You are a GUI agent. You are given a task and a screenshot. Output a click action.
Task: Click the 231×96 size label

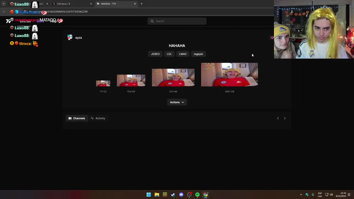(x=173, y=91)
